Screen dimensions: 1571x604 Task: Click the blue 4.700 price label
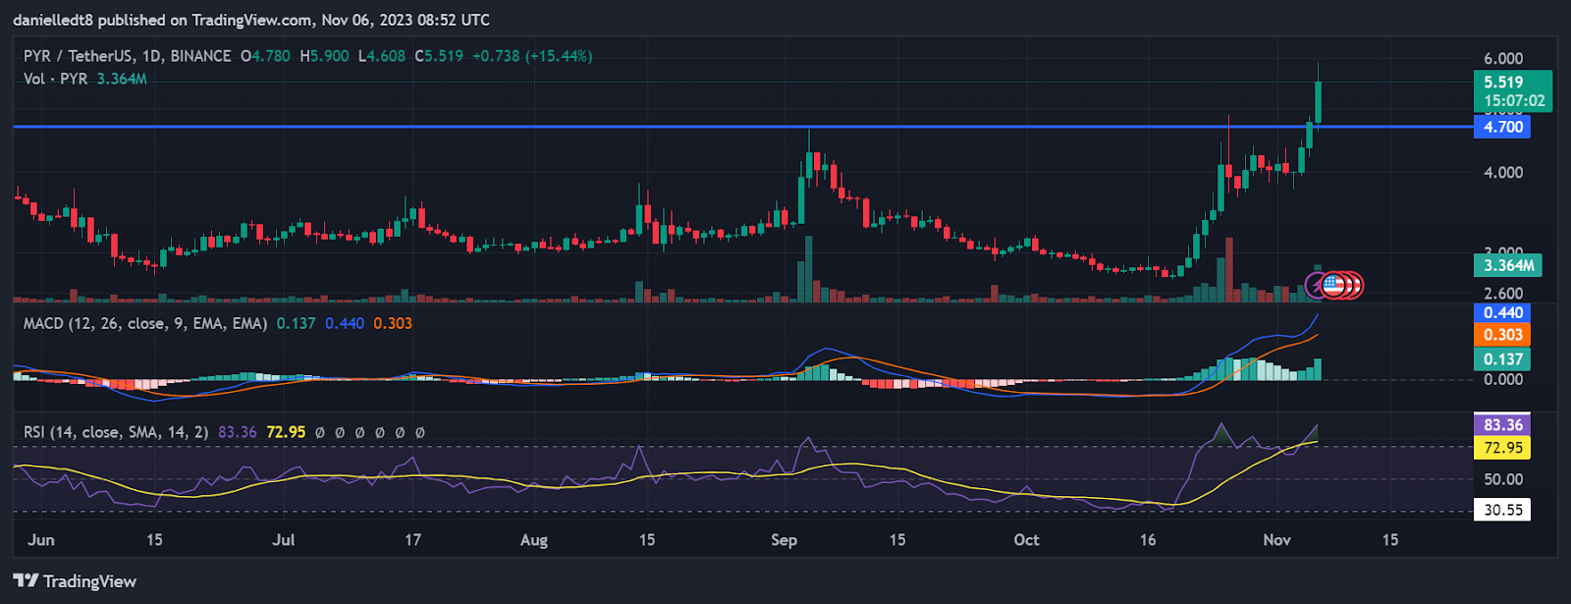tap(1502, 127)
